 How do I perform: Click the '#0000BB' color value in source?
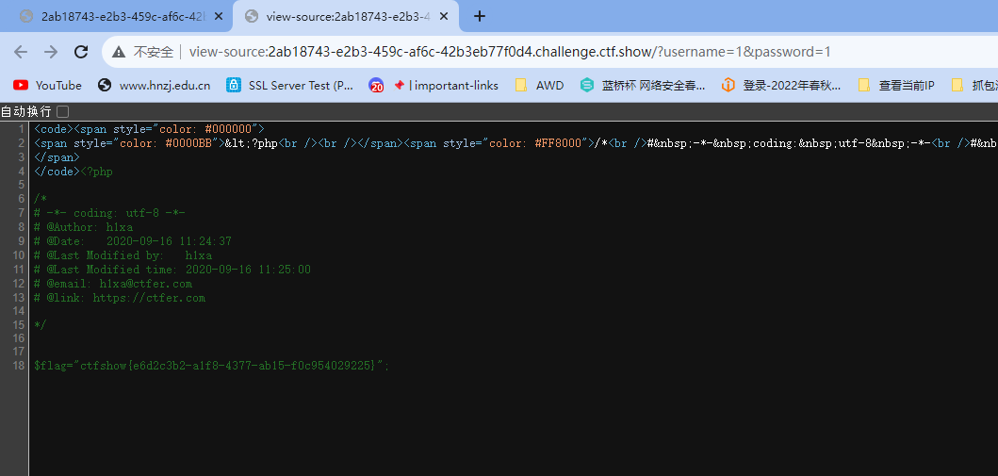tap(189, 143)
